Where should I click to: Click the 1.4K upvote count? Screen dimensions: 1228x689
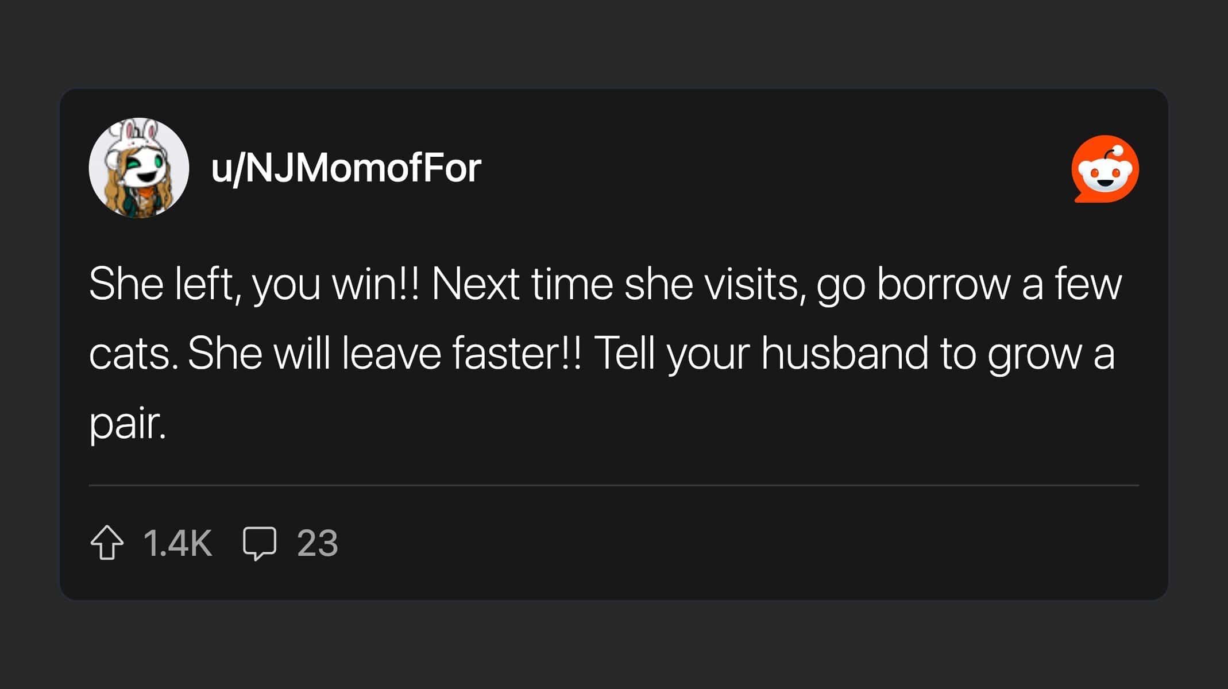point(178,543)
